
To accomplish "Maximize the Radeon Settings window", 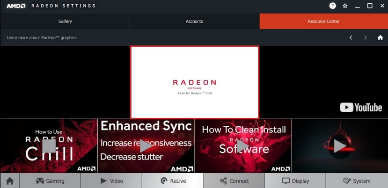I will tap(370, 6).
